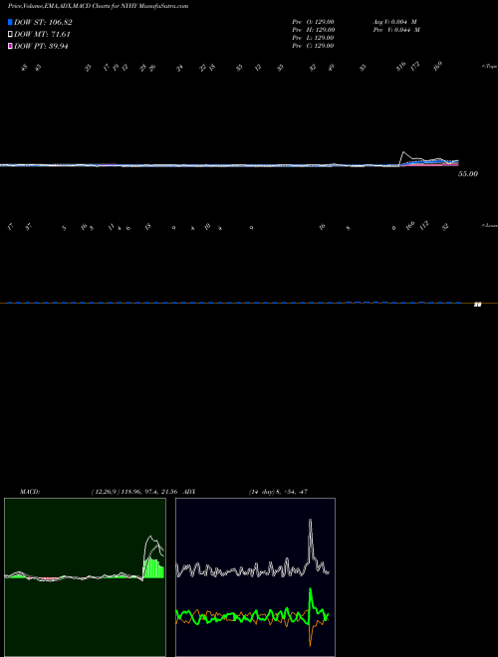The image size is (498, 657).
Task: Click the magenta DOW PT legend swatch
Action: click(x=10, y=46)
